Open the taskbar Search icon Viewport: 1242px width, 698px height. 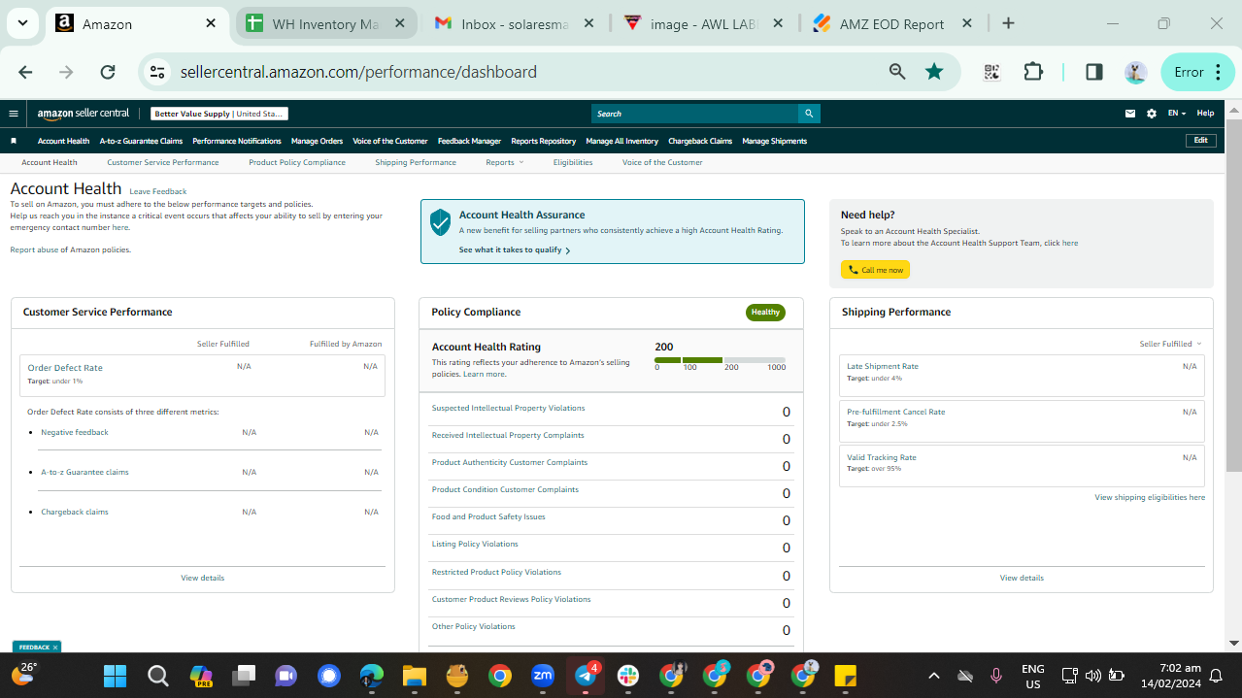coord(157,676)
